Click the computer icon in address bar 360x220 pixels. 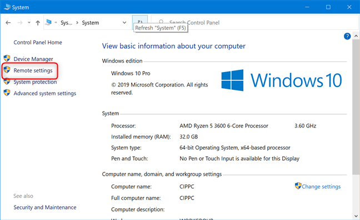point(48,22)
